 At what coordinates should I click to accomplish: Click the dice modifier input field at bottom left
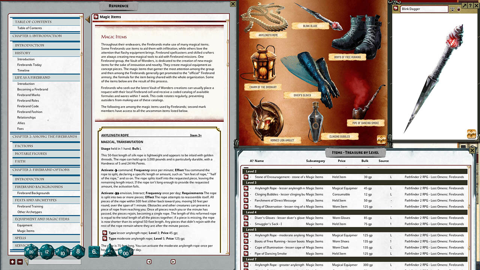tap(55, 262)
